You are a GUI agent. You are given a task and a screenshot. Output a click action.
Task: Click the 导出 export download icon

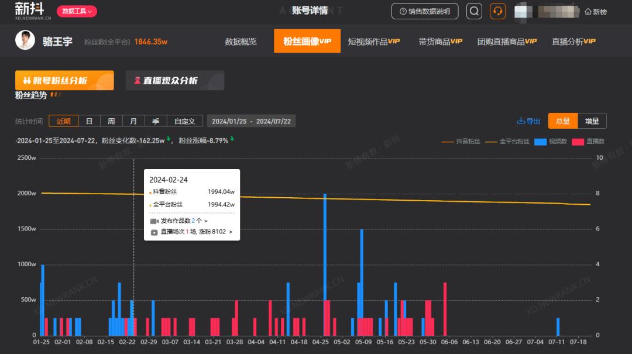pyautogui.click(x=521, y=121)
